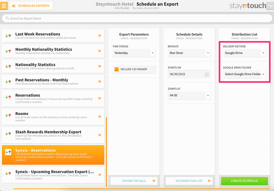Open Stash Rewards Membership Export chevron
The height and width of the screenshot is (191, 274).
coord(99,135)
